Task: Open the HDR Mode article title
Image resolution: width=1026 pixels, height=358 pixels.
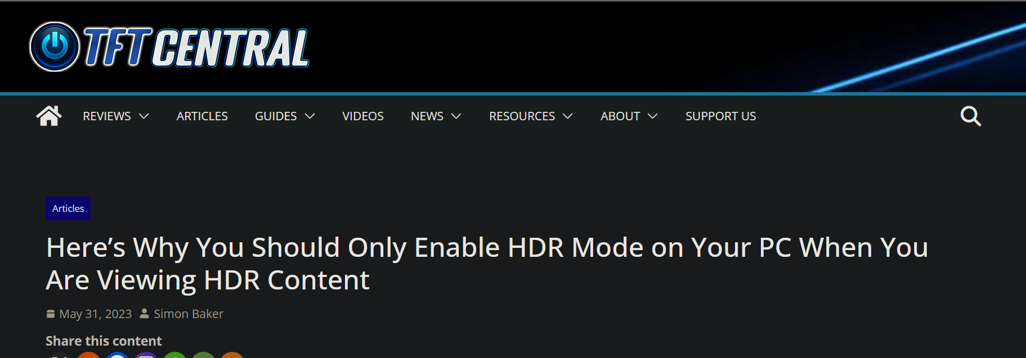Action: (x=487, y=264)
